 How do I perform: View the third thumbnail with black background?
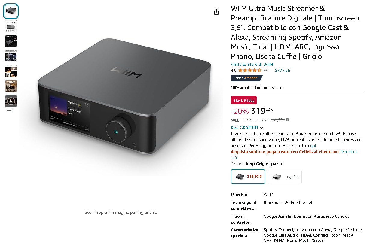click(11, 41)
